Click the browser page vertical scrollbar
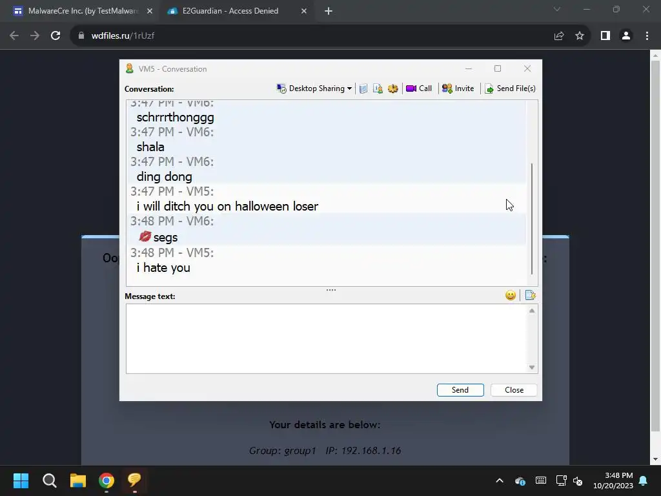Screen dimensions: 661x496 tap(656, 245)
